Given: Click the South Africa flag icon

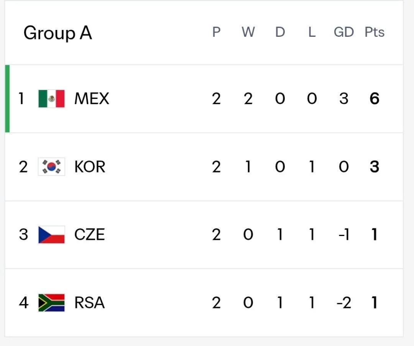Looking at the screenshot, I should tap(51, 302).
